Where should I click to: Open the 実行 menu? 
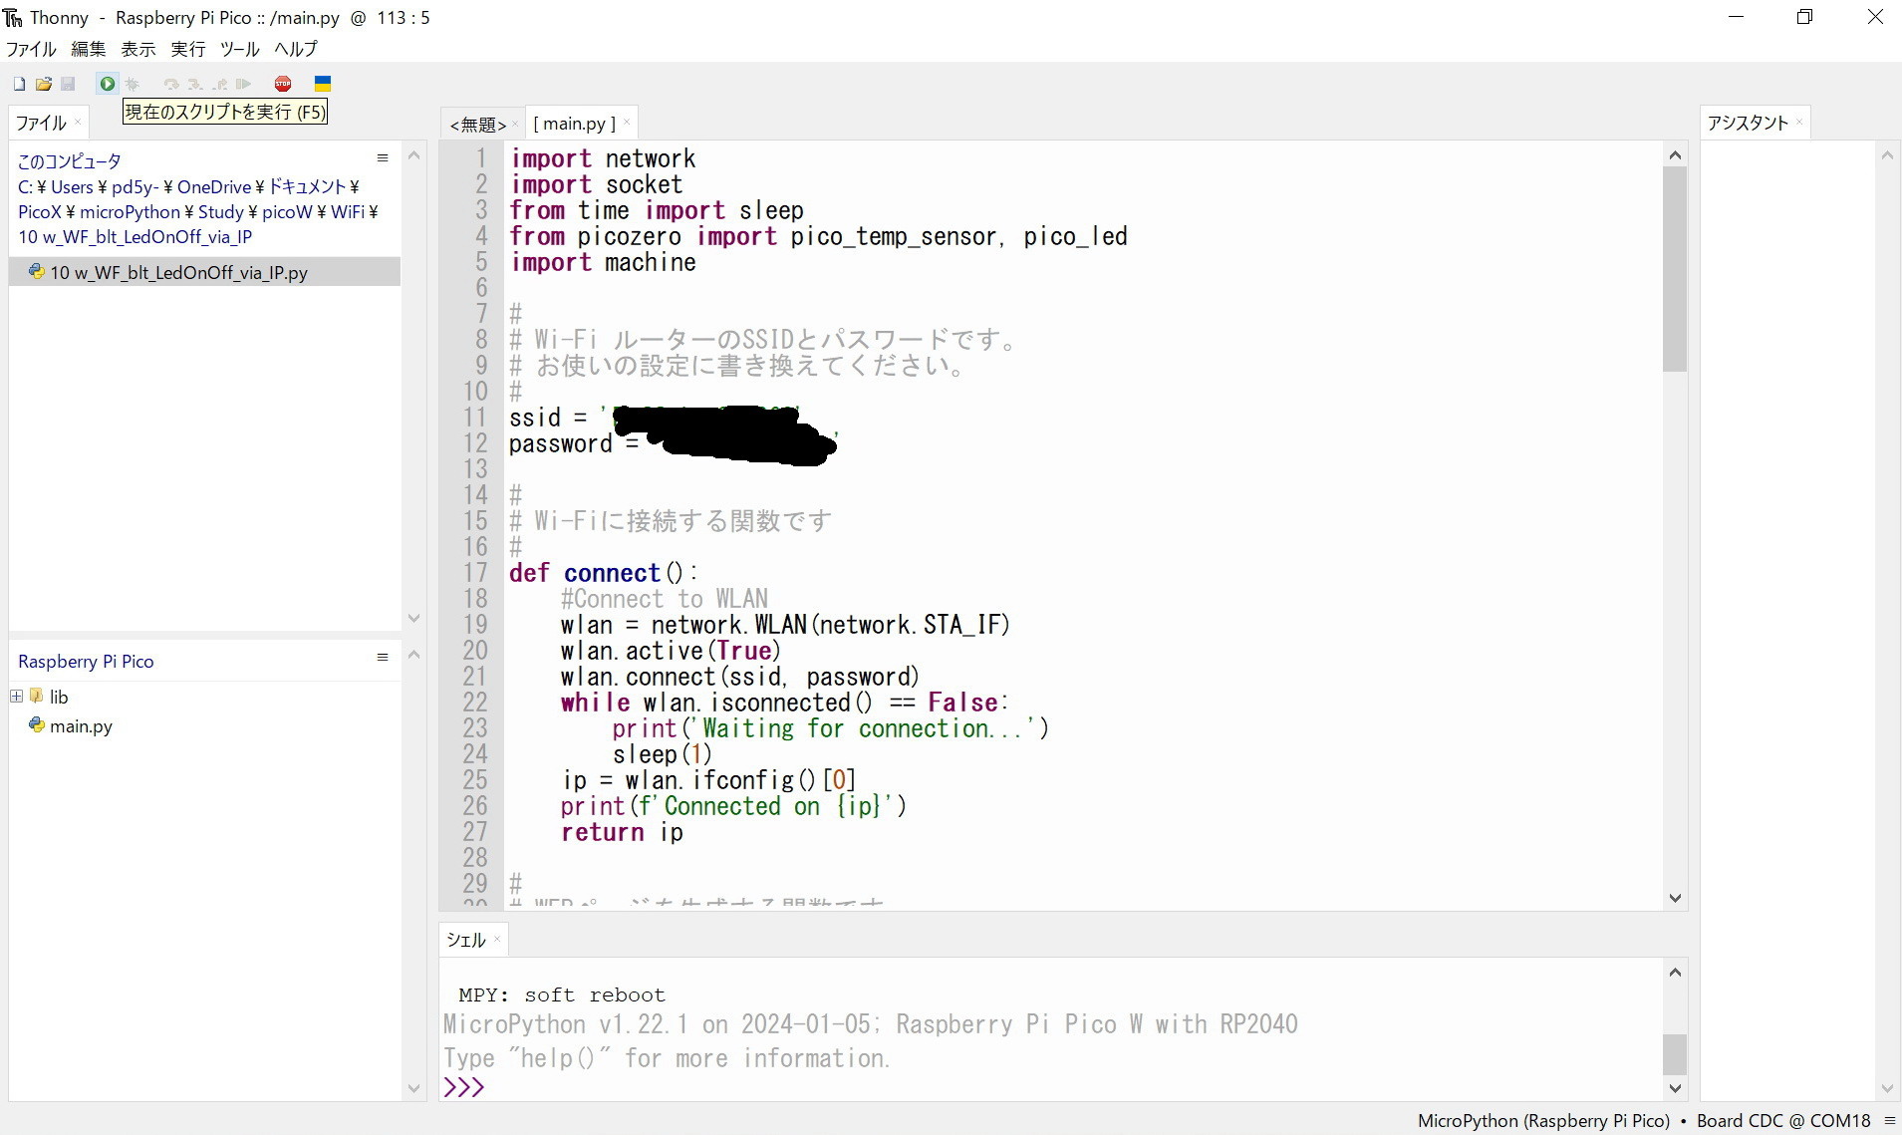click(x=187, y=49)
